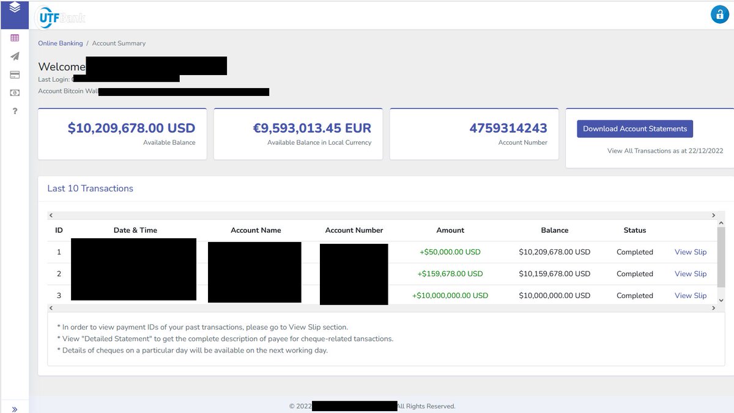The image size is (734, 413).
Task: Click Account Summary breadcrumb text
Action: 119,43
